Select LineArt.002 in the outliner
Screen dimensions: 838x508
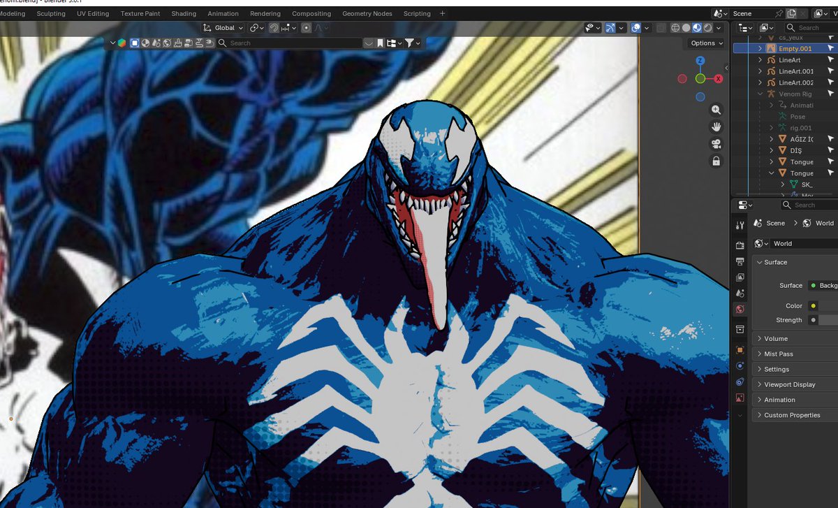796,82
